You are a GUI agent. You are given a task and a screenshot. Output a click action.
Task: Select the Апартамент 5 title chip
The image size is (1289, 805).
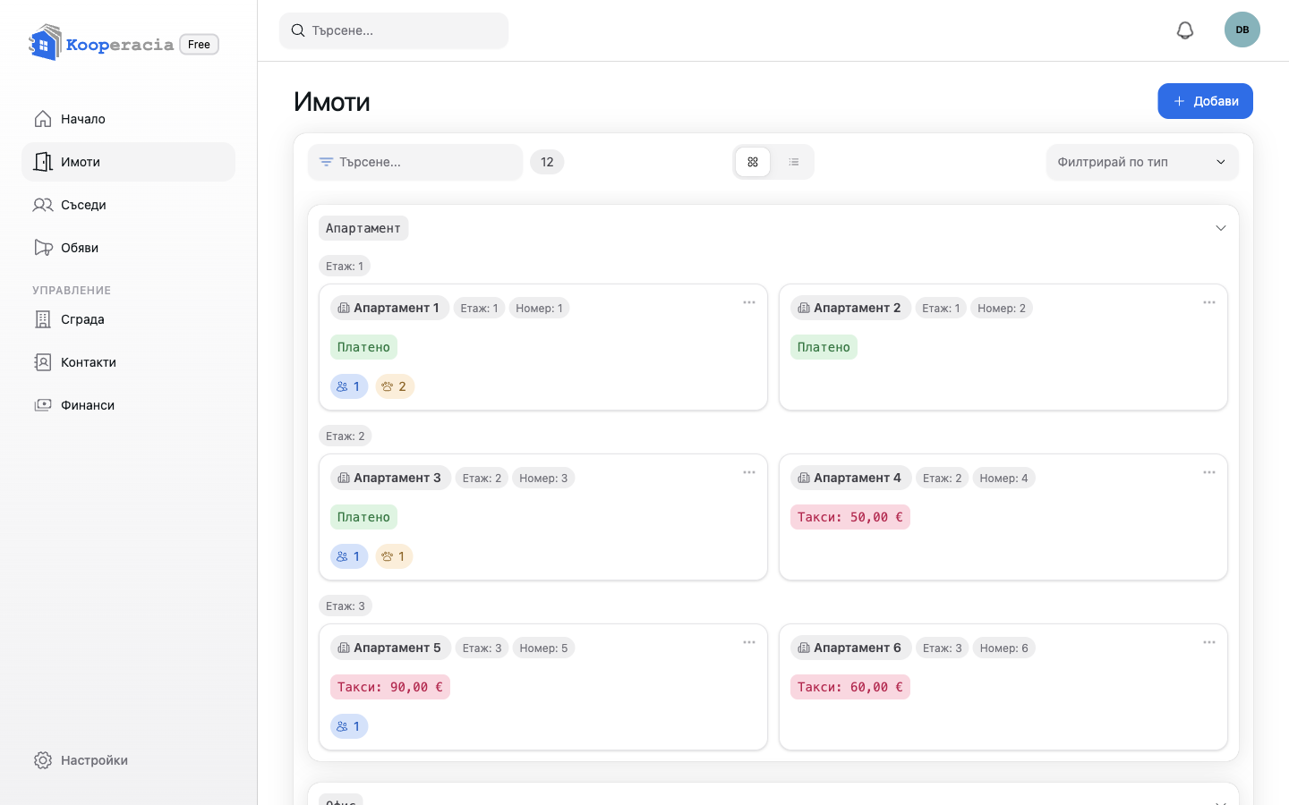pos(390,648)
